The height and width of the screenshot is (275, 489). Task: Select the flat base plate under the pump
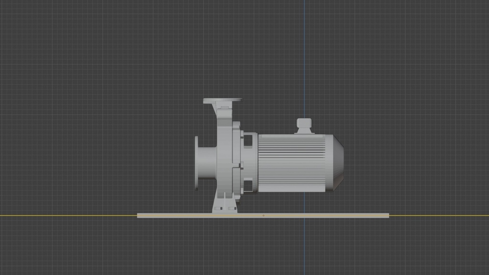pos(263,215)
